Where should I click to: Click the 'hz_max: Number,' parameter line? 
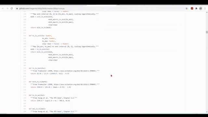(x=49, y=41)
